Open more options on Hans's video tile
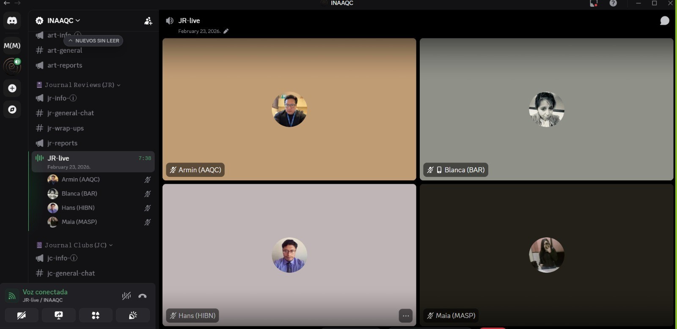This screenshot has height=329, width=677. 405,315
